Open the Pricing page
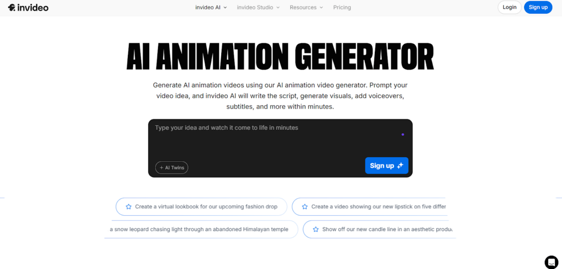 pos(342,7)
